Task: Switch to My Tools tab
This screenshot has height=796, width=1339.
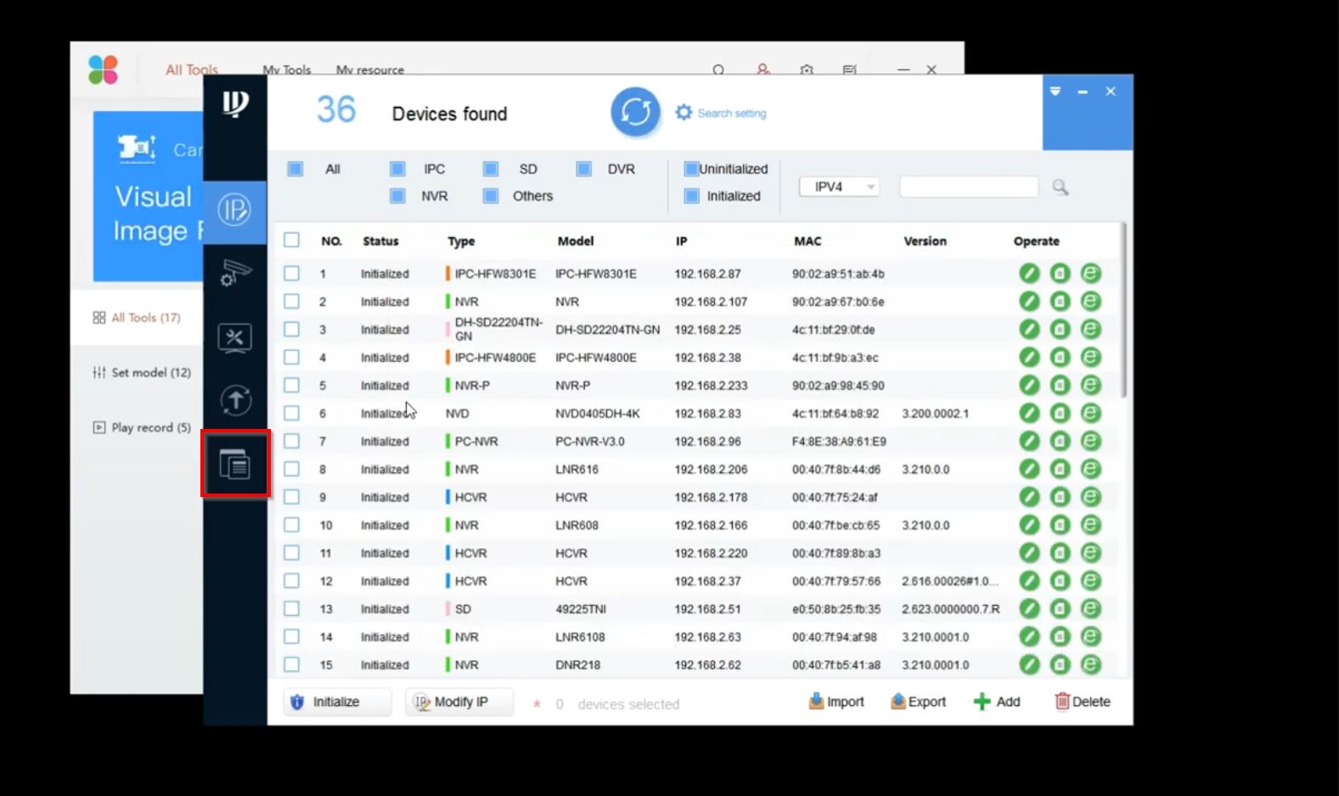Action: (x=287, y=70)
